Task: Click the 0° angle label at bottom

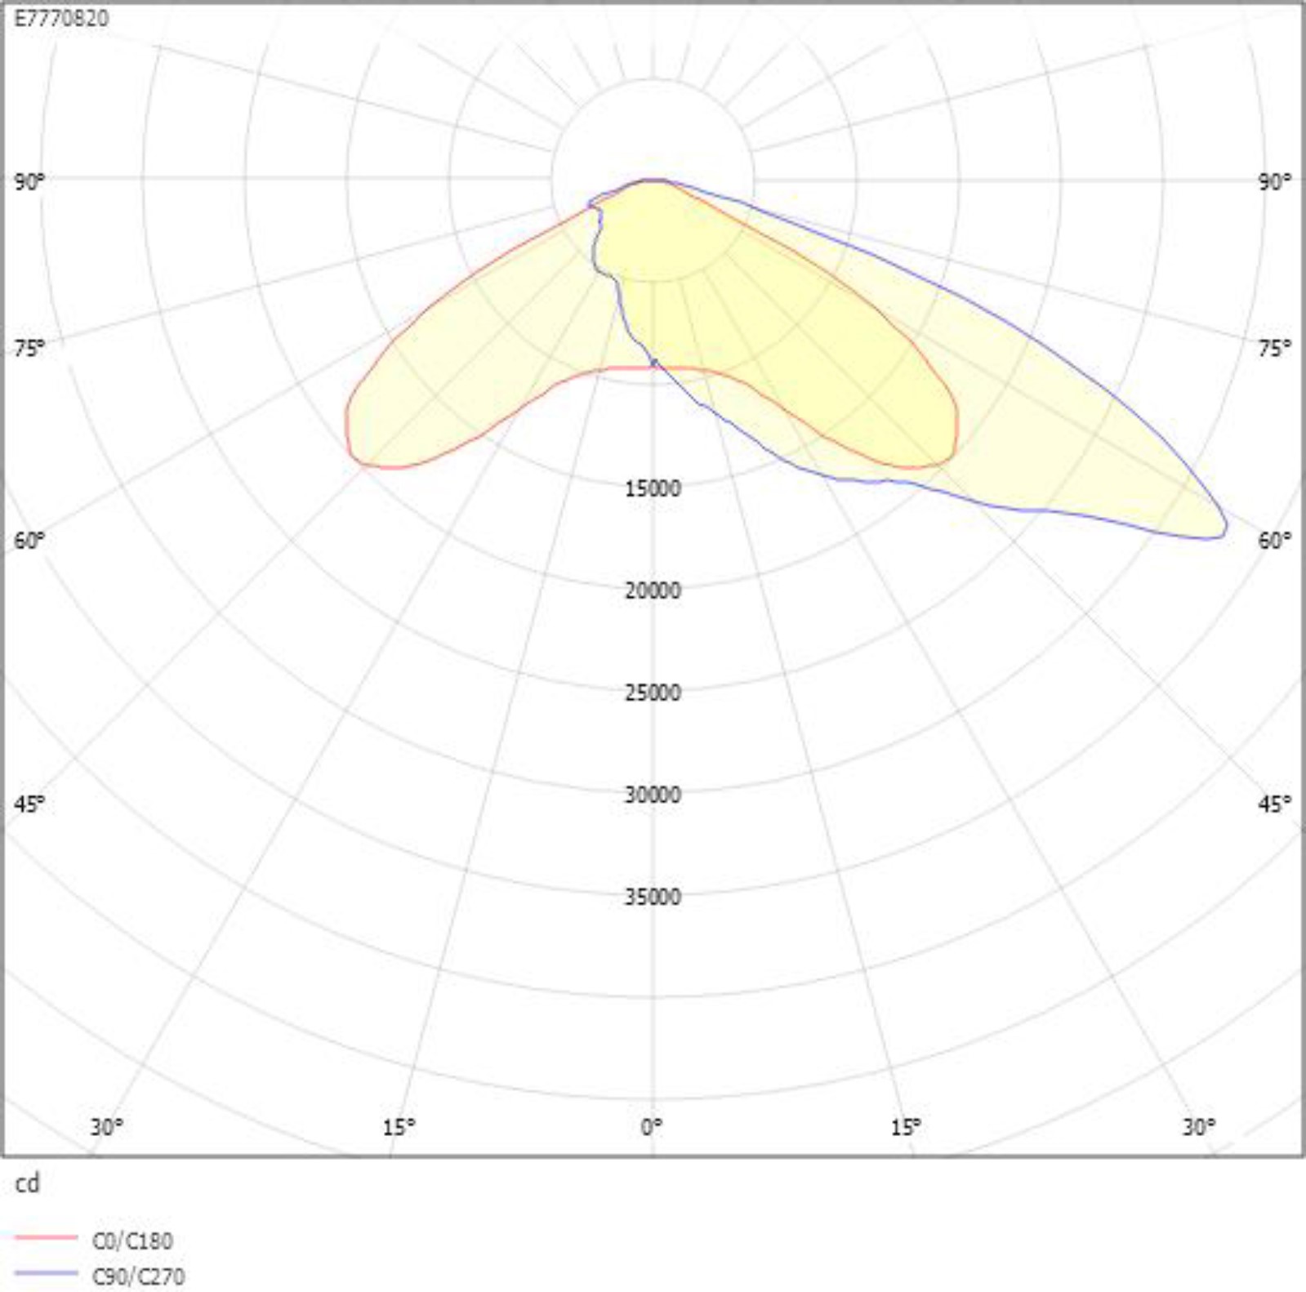Action: pyautogui.click(x=652, y=1127)
